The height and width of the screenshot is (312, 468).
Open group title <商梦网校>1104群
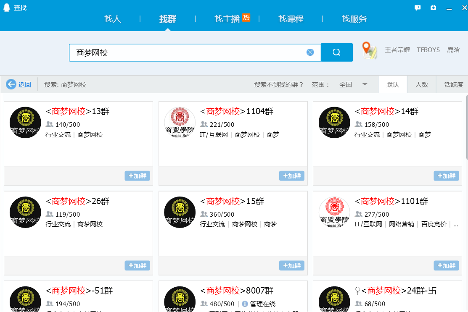click(x=237, y=111)
